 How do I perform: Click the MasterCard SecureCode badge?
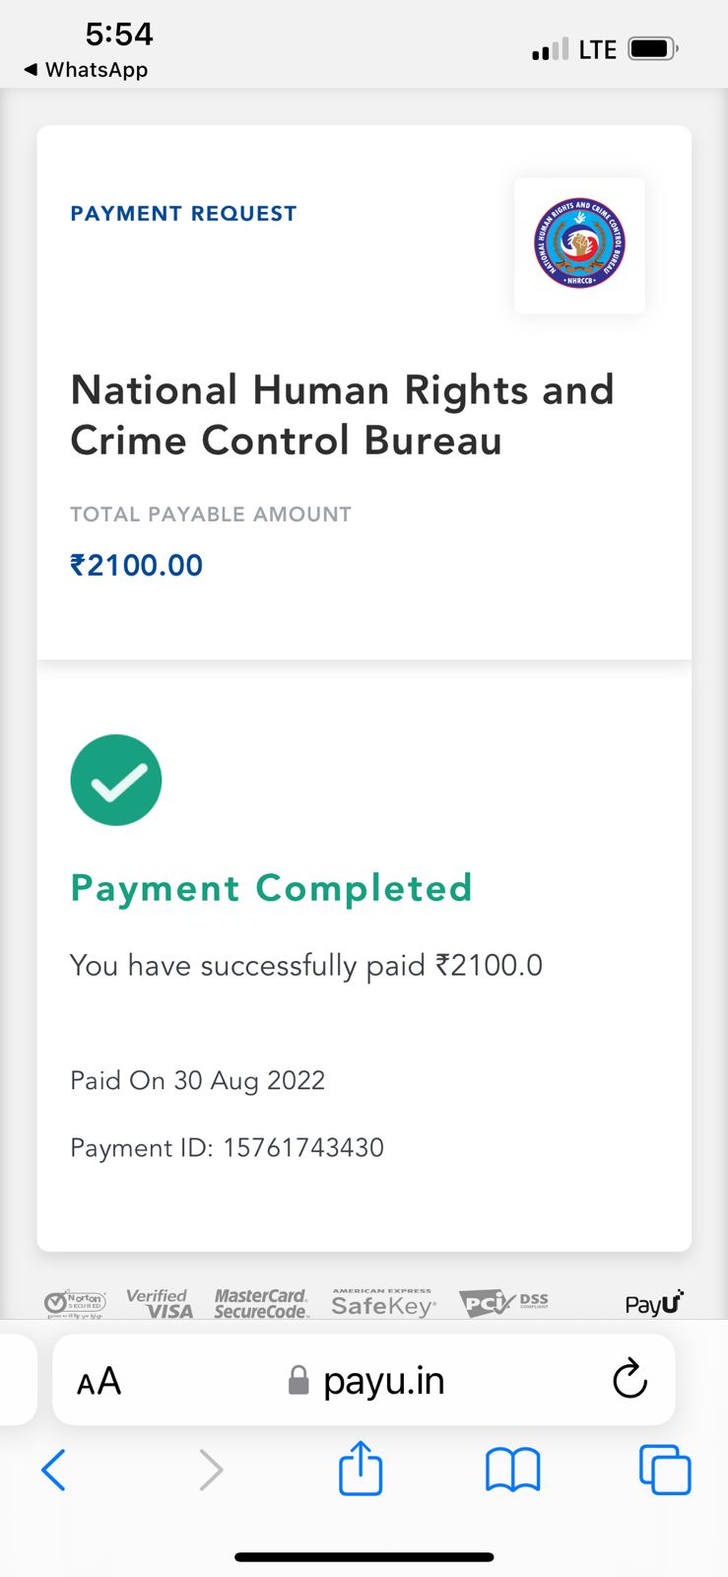pyautogui.click(x=261, y=1303)
